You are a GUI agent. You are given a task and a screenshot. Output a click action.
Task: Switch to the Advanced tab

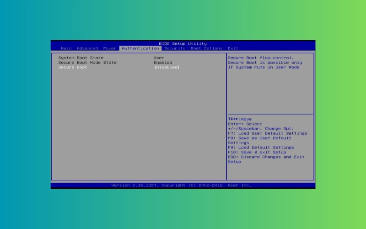tap(87, 49)
